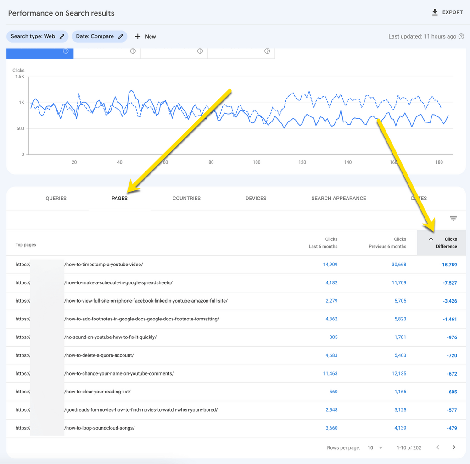Add a new filter with plus icon

click(138, 36)
